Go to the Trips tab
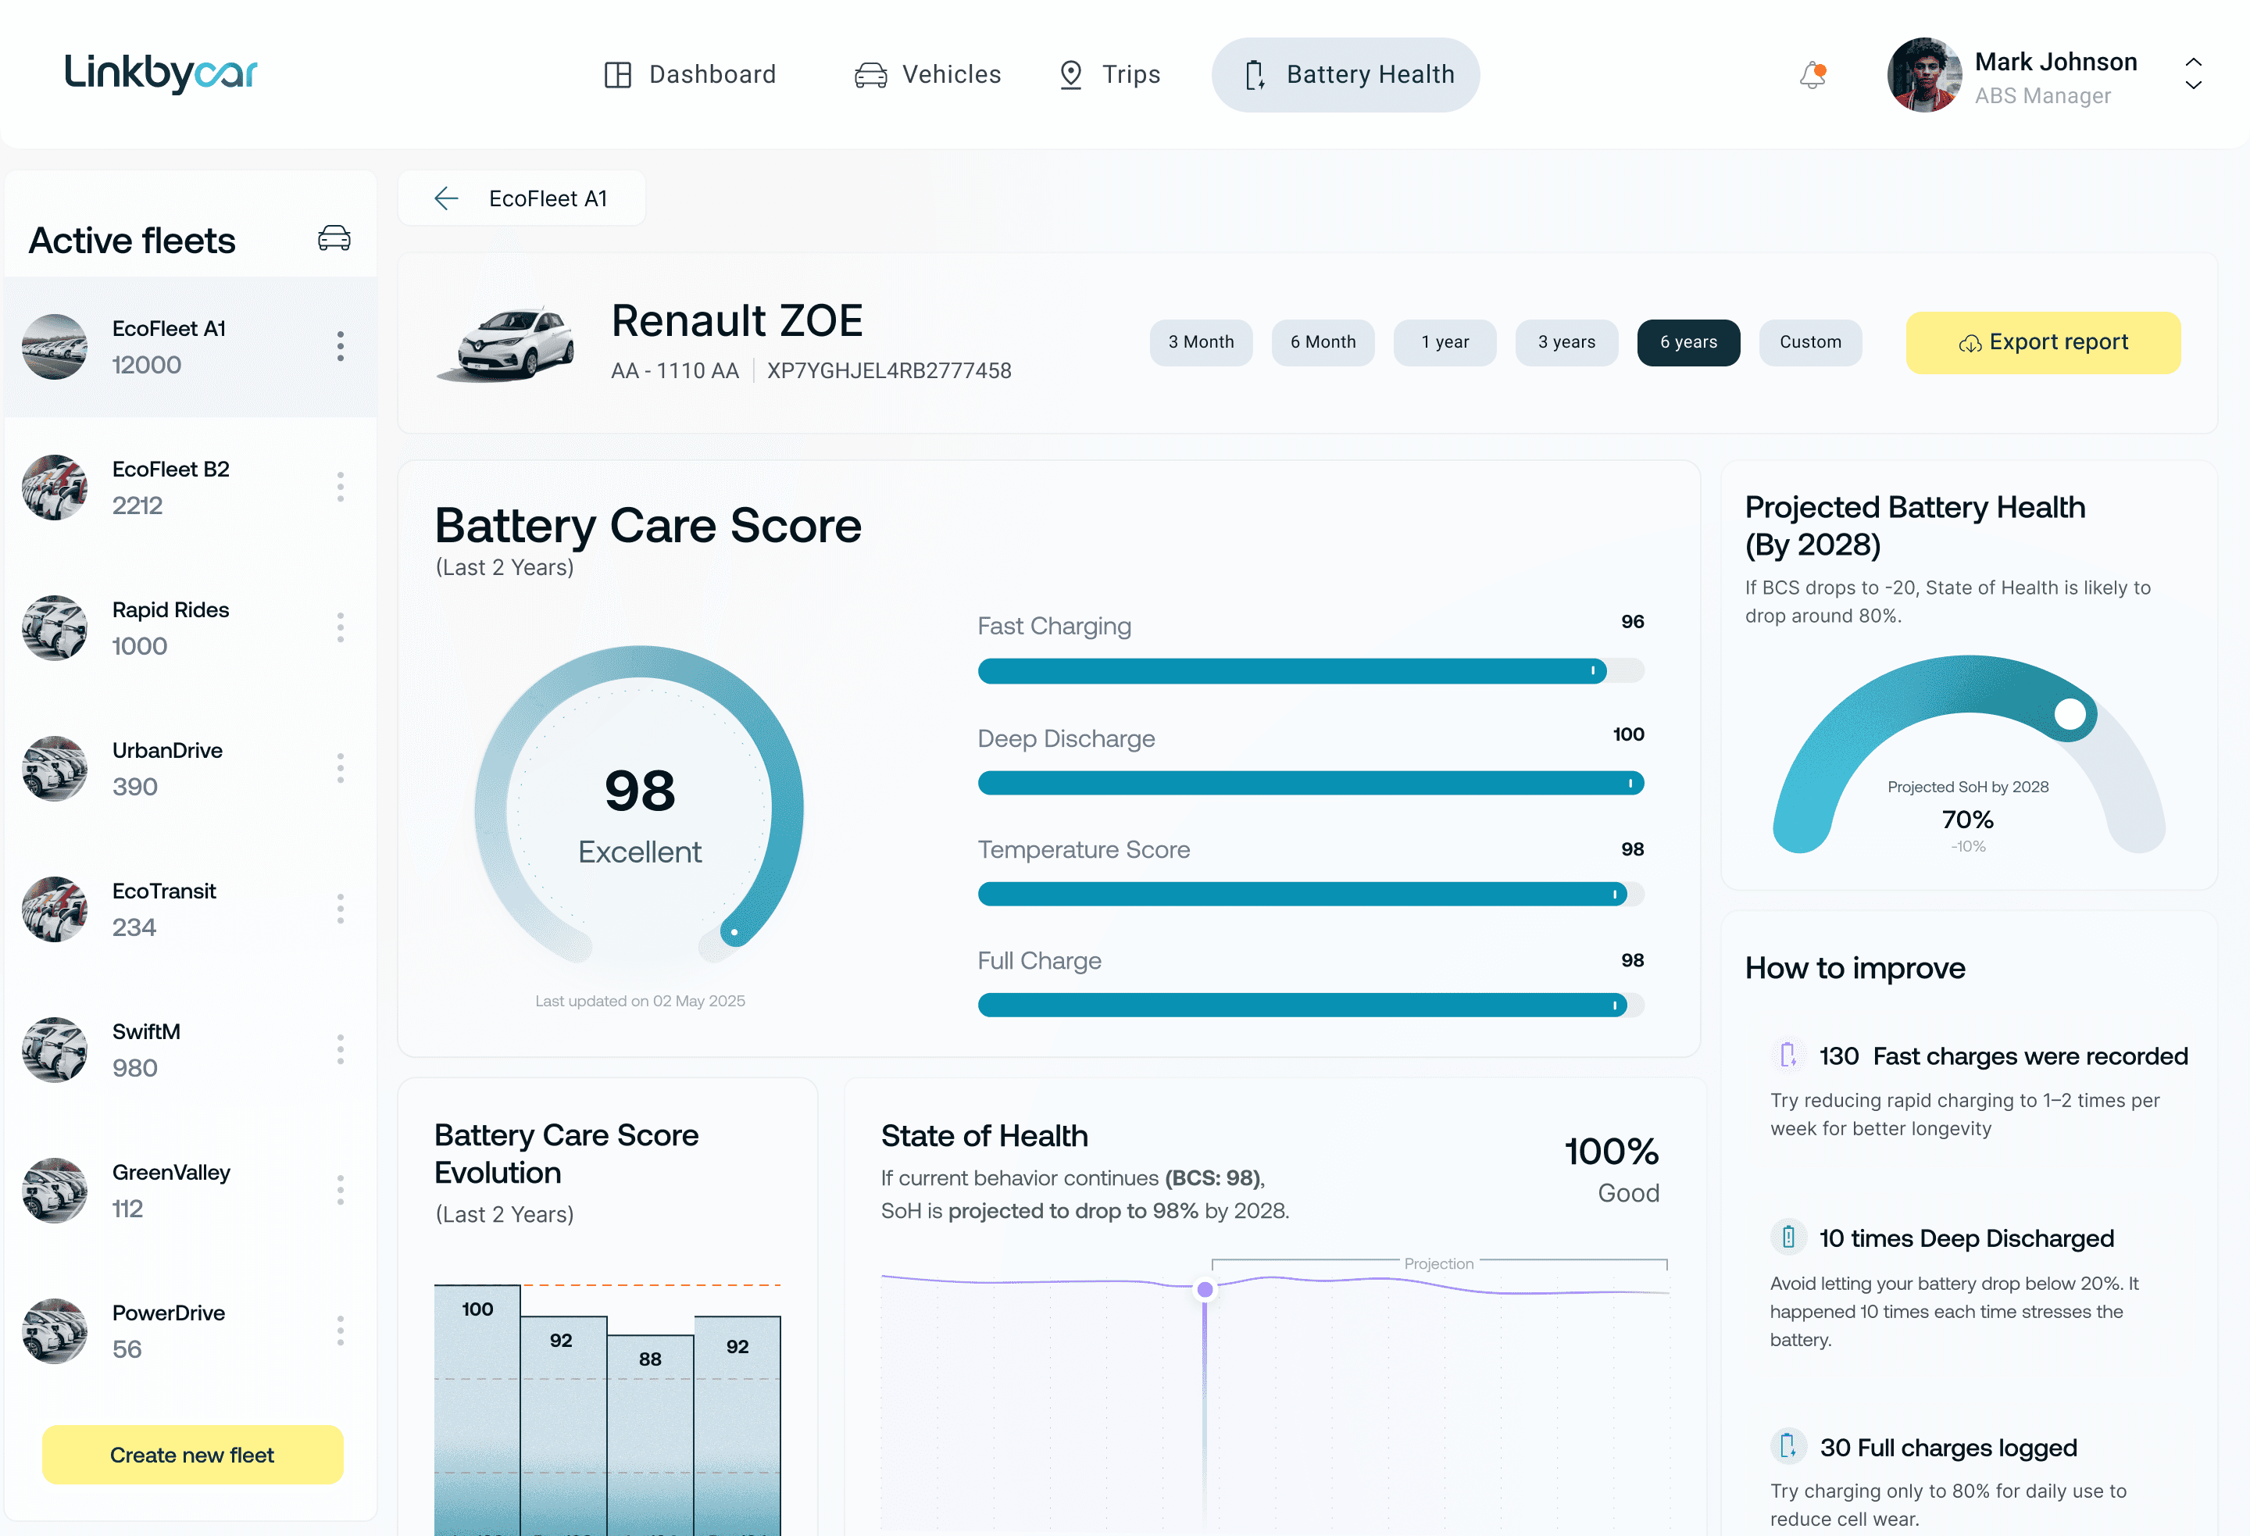Viewport: 2250px width, 1536px height. 1109,74
